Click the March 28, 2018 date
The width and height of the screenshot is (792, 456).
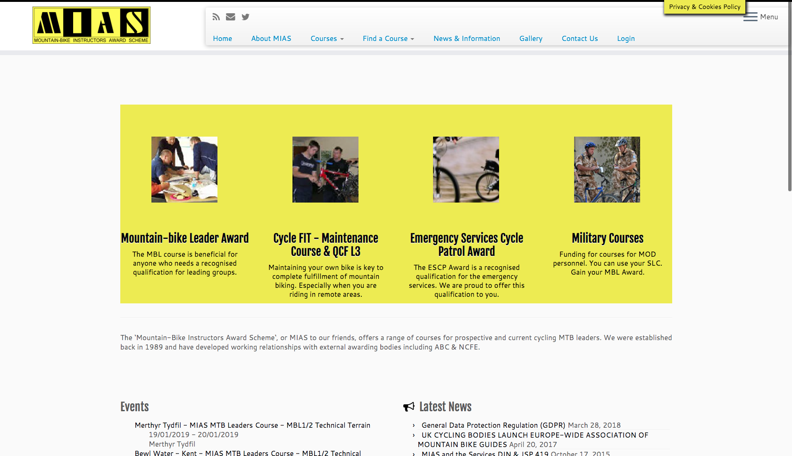click(x=594, y=425)
